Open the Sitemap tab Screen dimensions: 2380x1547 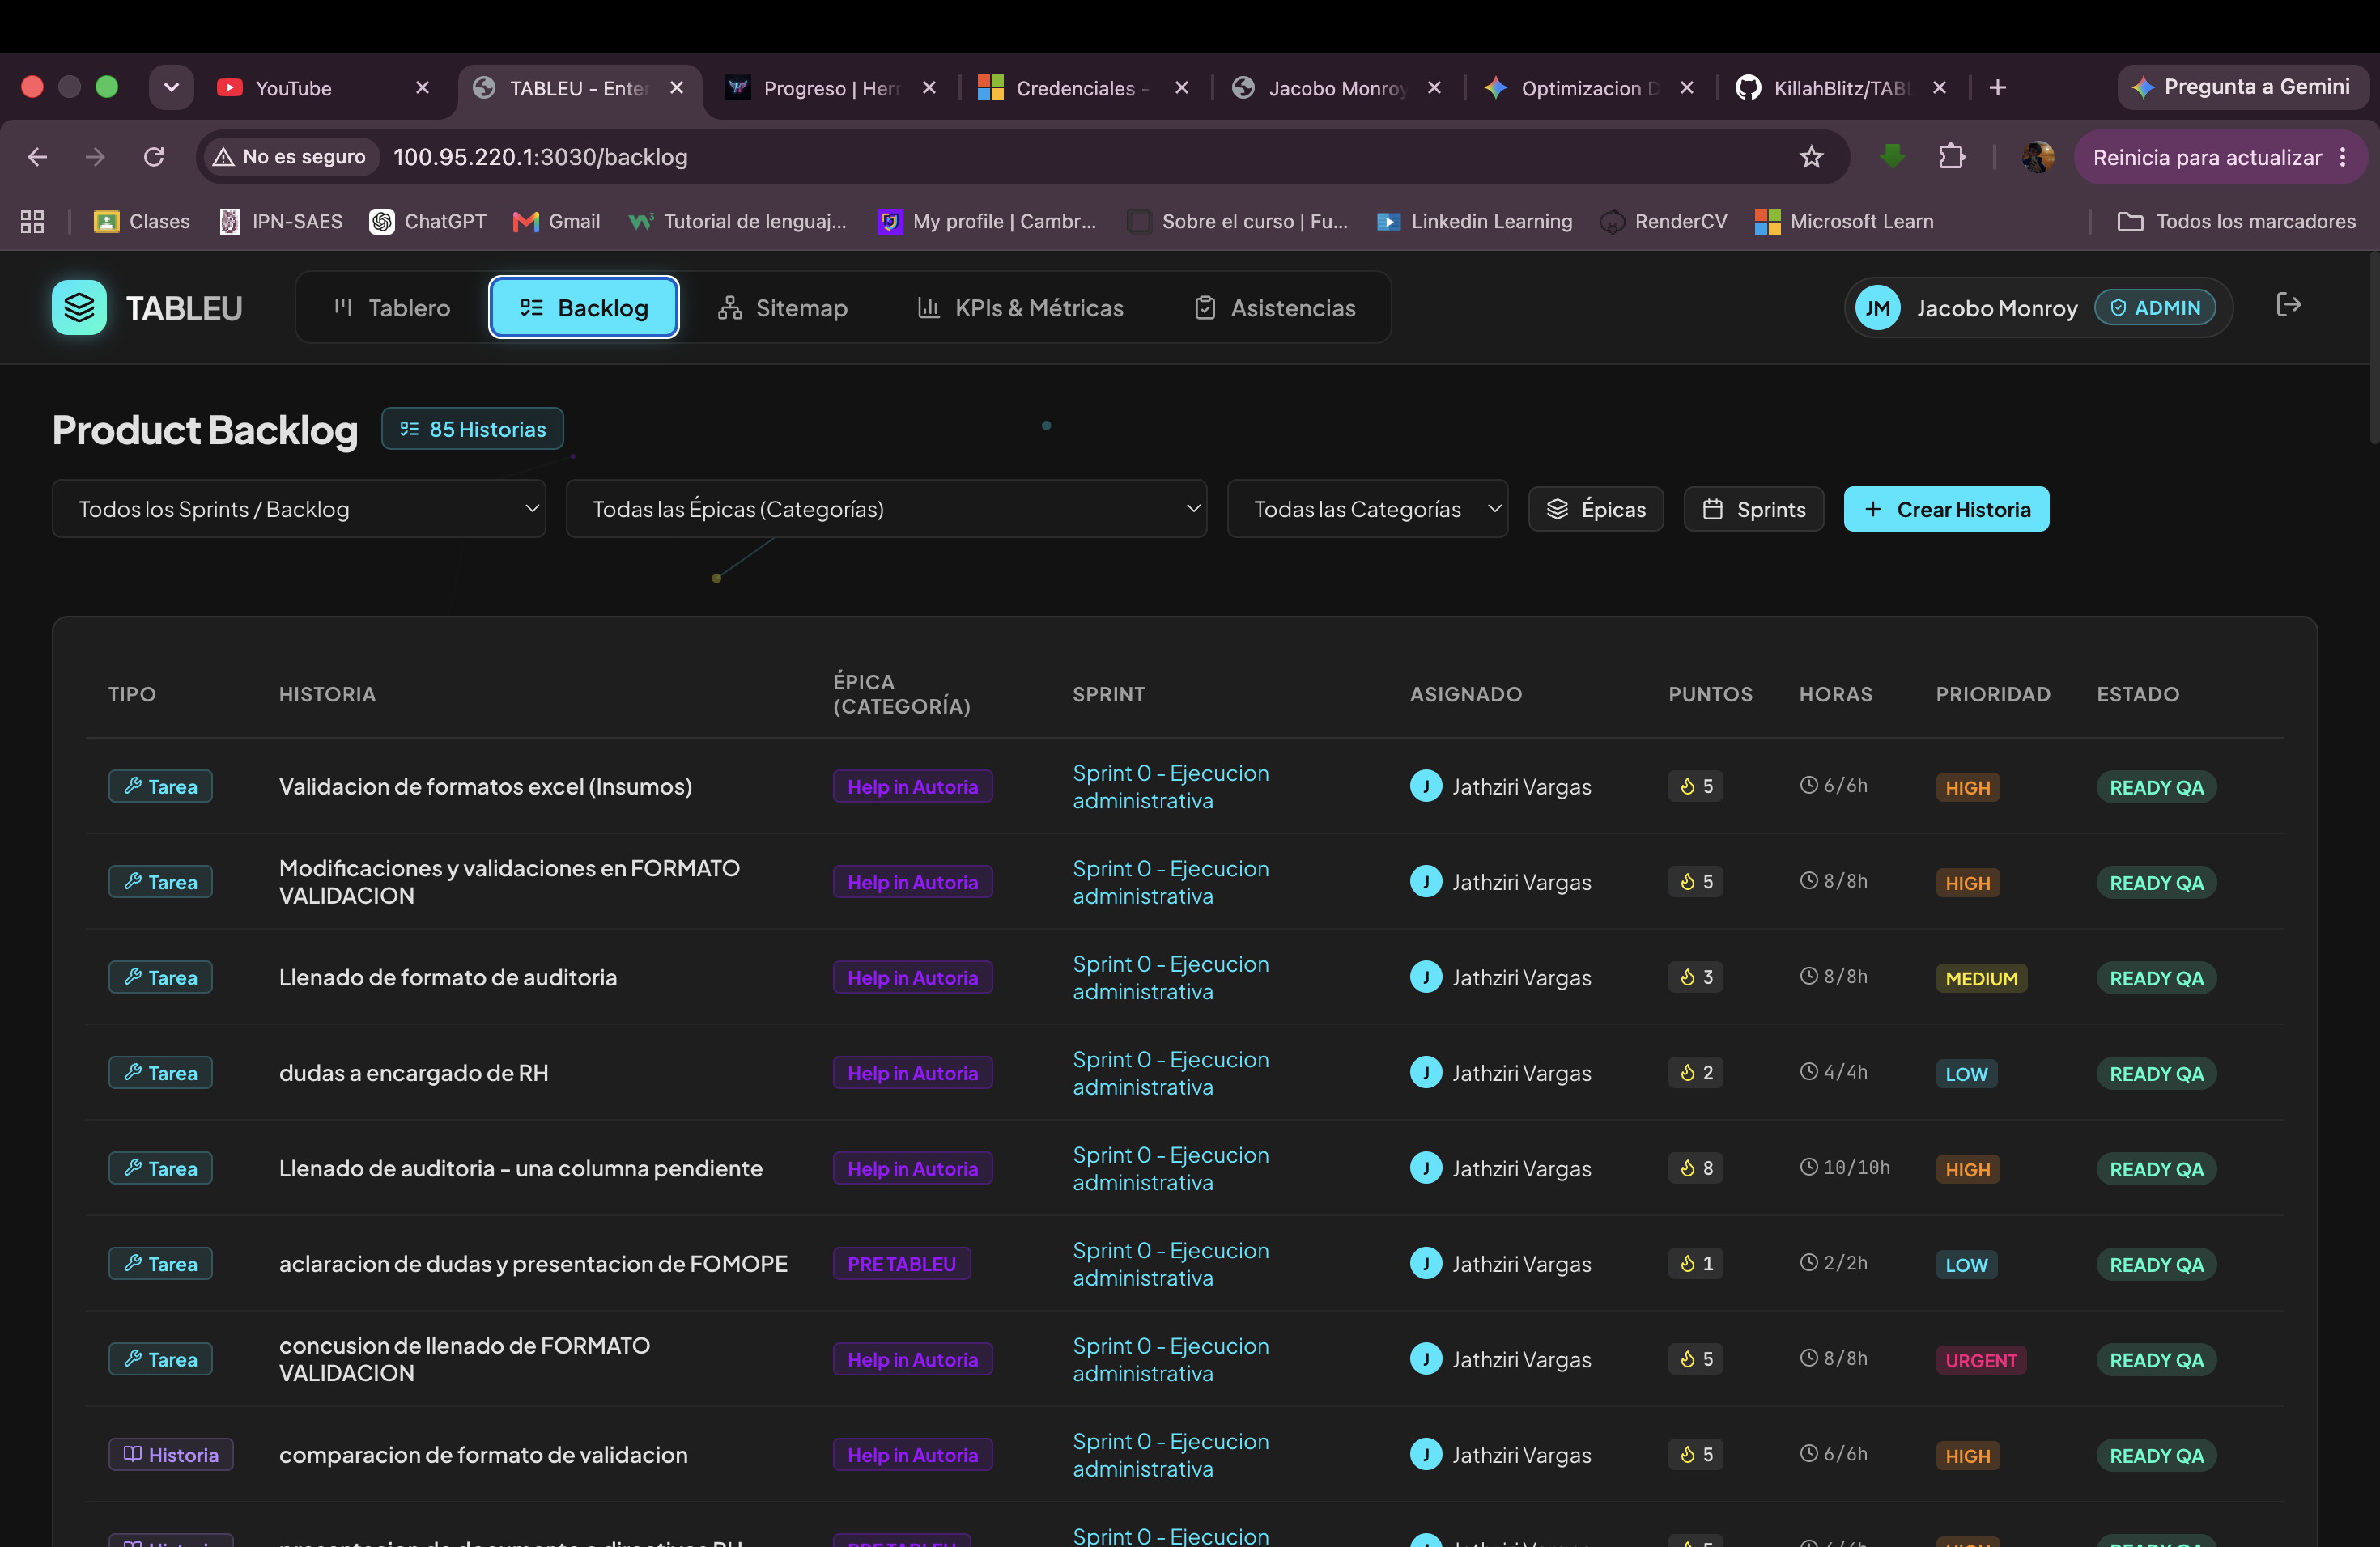point(782,307)
